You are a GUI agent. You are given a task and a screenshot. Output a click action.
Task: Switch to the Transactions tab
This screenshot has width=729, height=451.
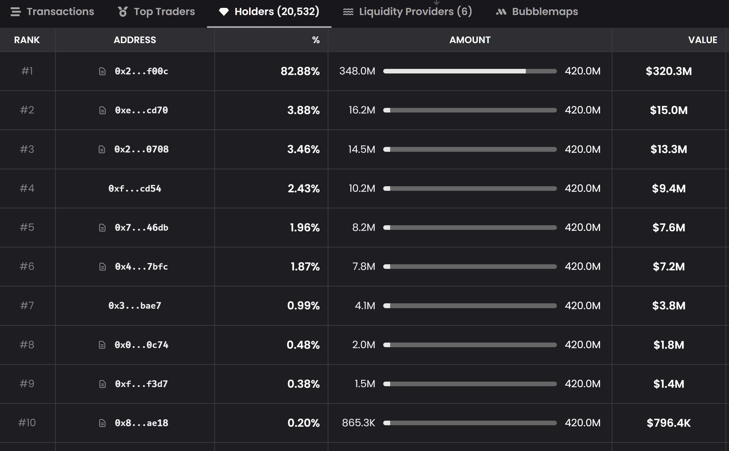pyautogui.click(x=53, y=12)
